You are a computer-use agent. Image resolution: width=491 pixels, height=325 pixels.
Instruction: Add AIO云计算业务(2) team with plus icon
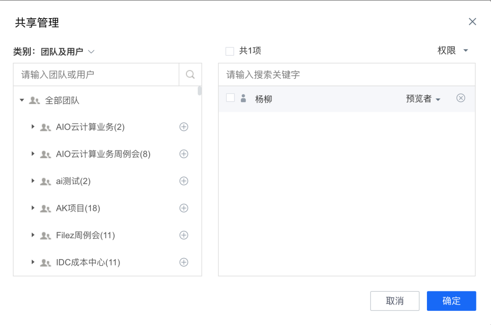(184, 127)
